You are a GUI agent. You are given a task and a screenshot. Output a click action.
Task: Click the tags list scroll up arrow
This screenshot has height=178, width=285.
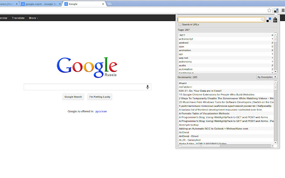[x=276, y=34]
